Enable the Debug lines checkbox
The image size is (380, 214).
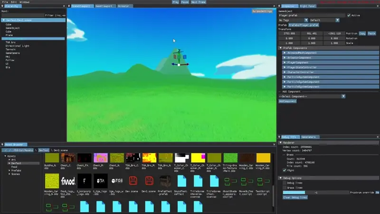[x=285, y=183]
